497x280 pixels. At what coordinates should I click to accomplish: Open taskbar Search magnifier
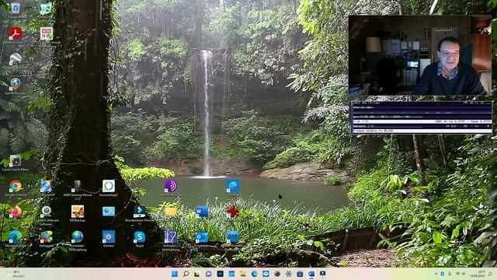pos(186,274)
